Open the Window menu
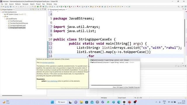 coord(49,4)
